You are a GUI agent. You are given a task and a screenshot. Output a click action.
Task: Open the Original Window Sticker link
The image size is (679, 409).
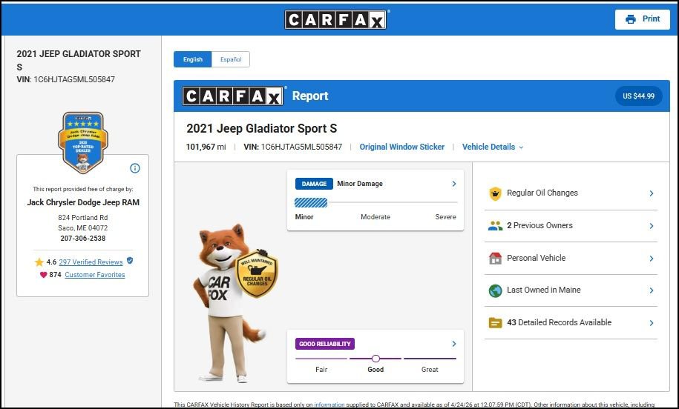[x=402, y=147]
